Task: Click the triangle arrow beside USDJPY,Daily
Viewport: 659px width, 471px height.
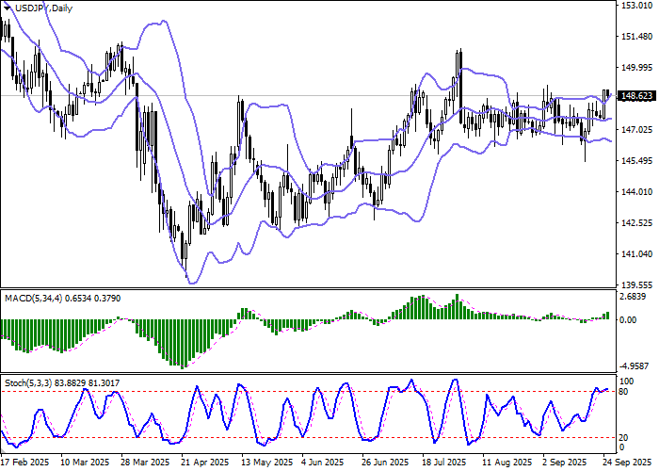Action: click(x=8, y=8)
